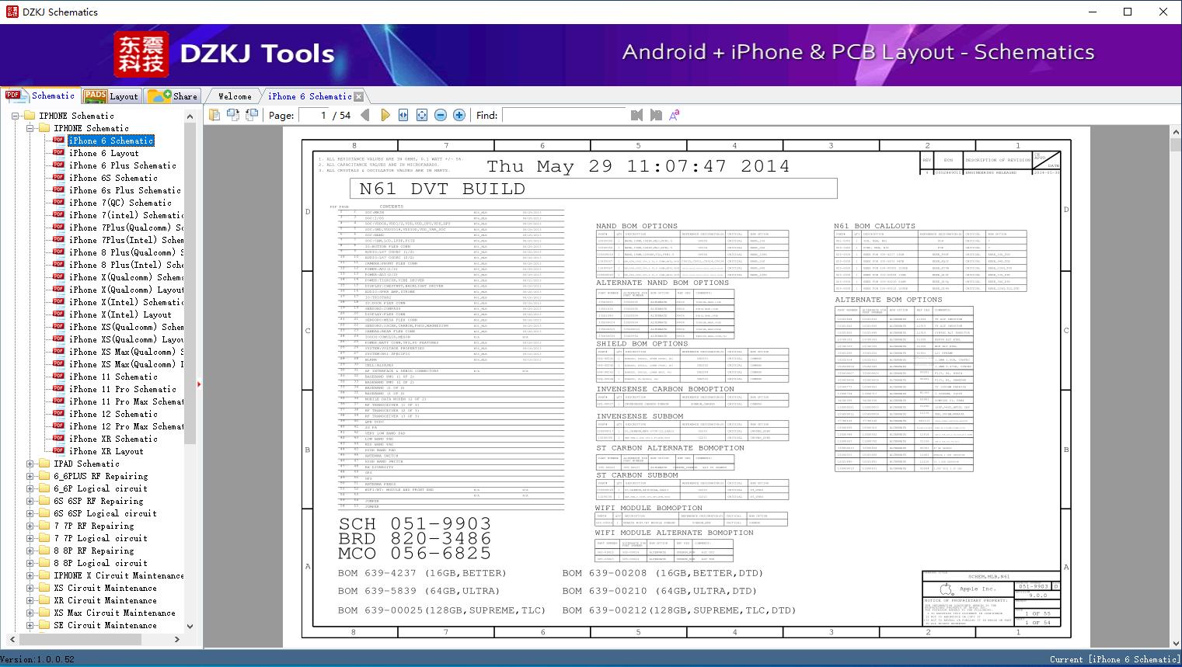The width and height of the screenshot is (1182, 667).
Task: Fit the whole page in view
Action: click(x=422, y=115)
